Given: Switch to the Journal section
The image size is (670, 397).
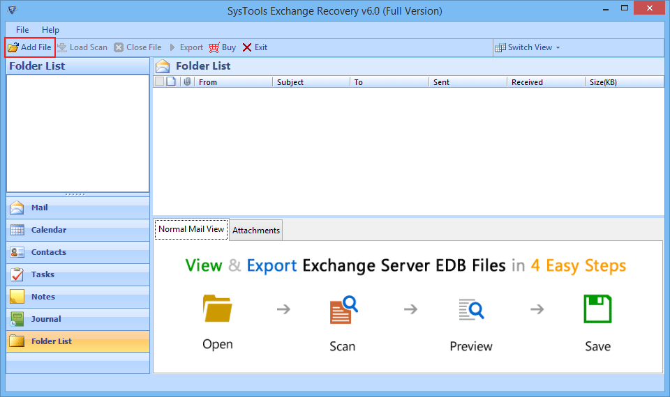Looking at the screenshot, I should pos(77,318).
